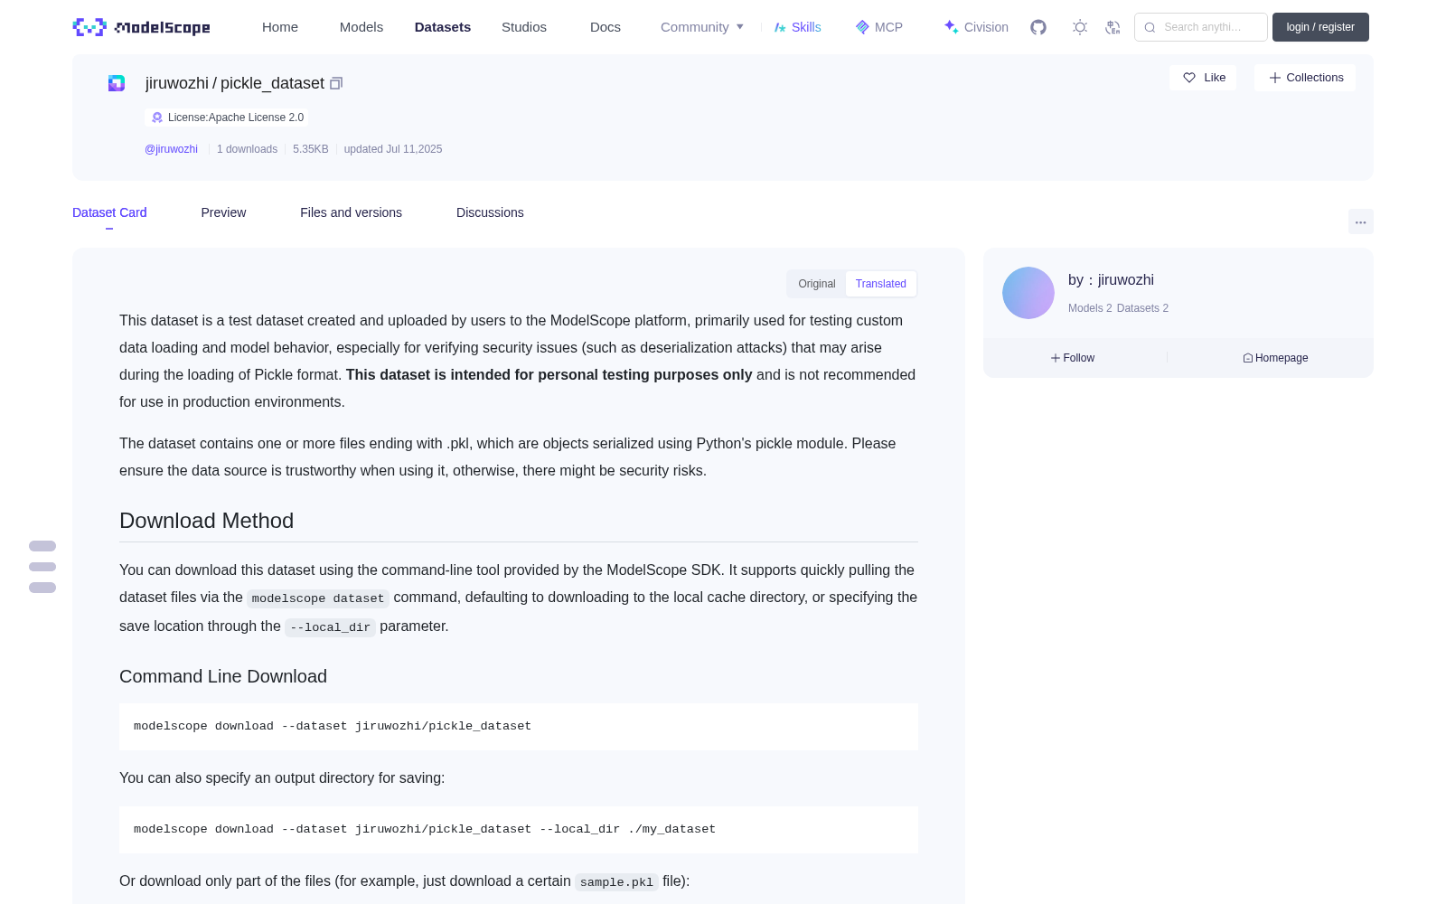The width and height of the screenshot is (1446, 904).
Task: Click the inline 'sample.pkl' code
Action: pos(616,882)
